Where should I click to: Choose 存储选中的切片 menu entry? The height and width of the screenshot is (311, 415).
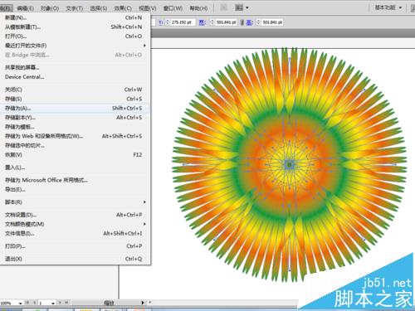(75, 145)
